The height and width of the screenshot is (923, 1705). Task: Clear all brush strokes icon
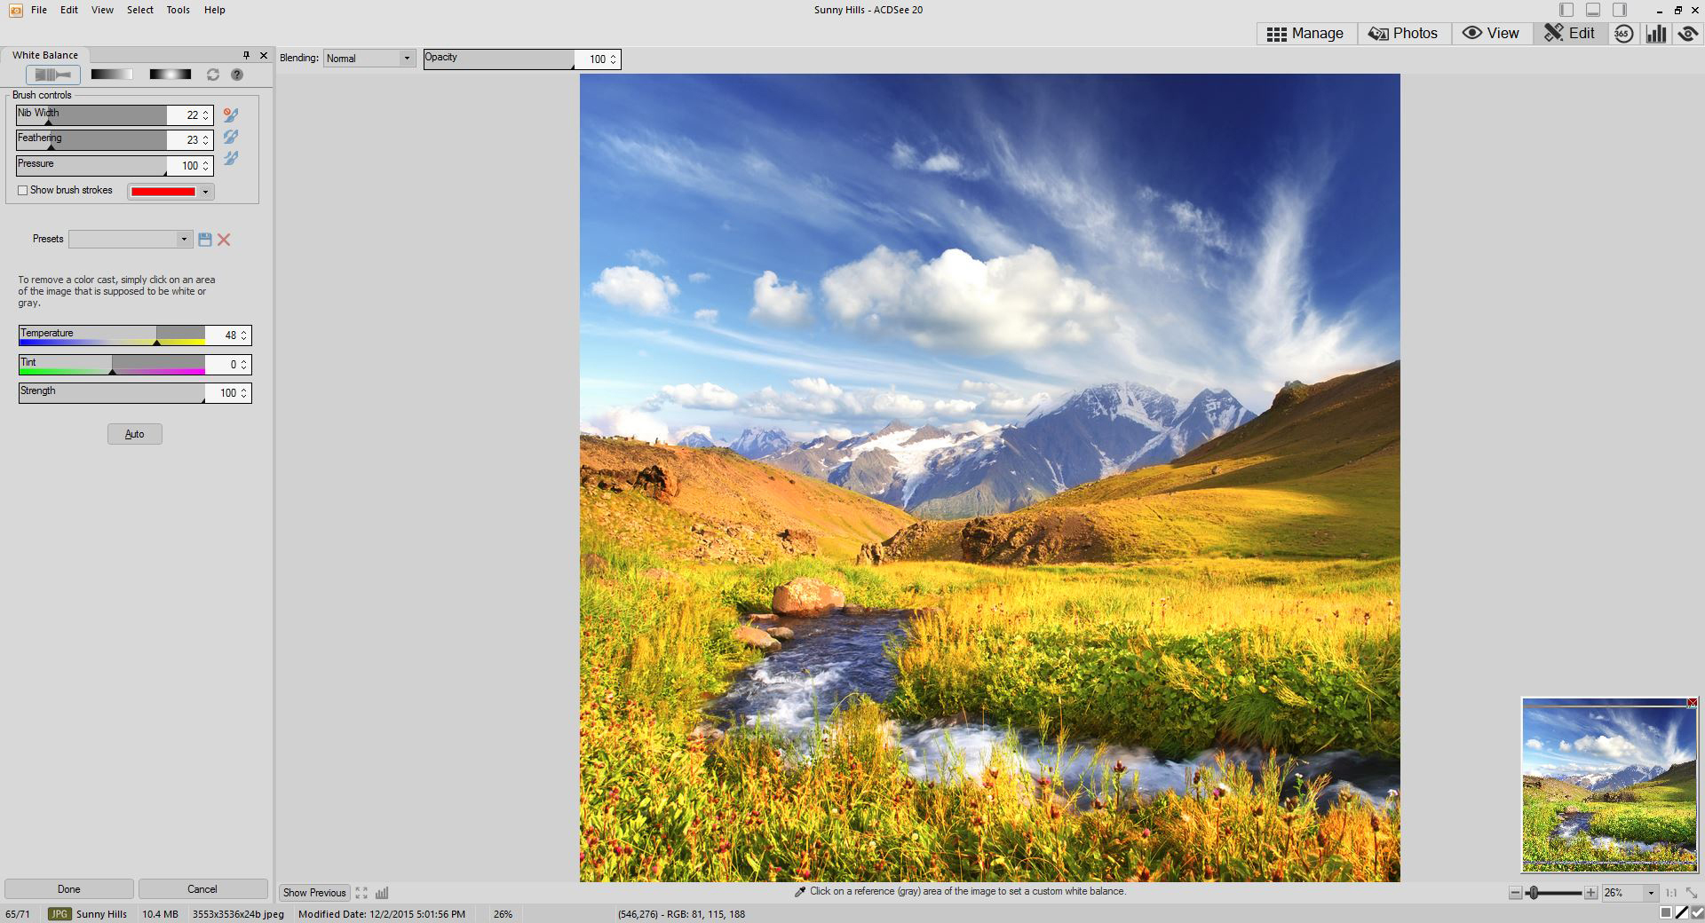click(231, 114)
